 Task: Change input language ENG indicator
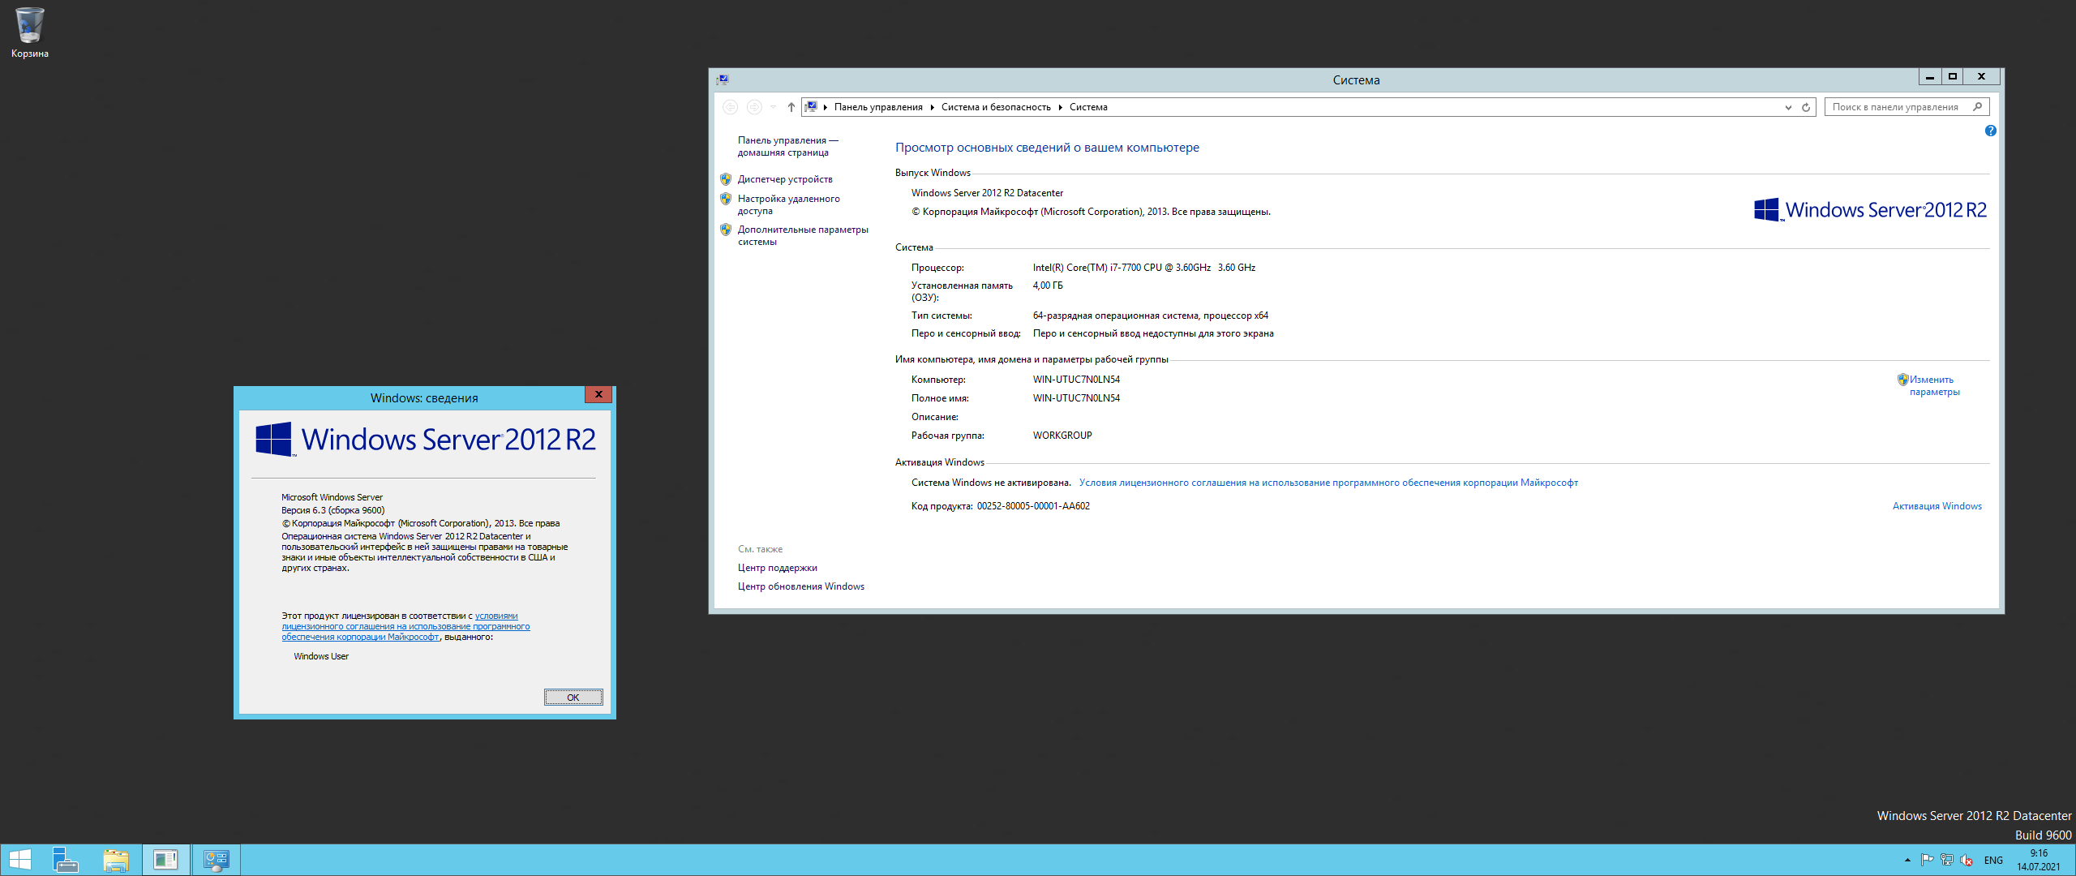(1993, 861)
